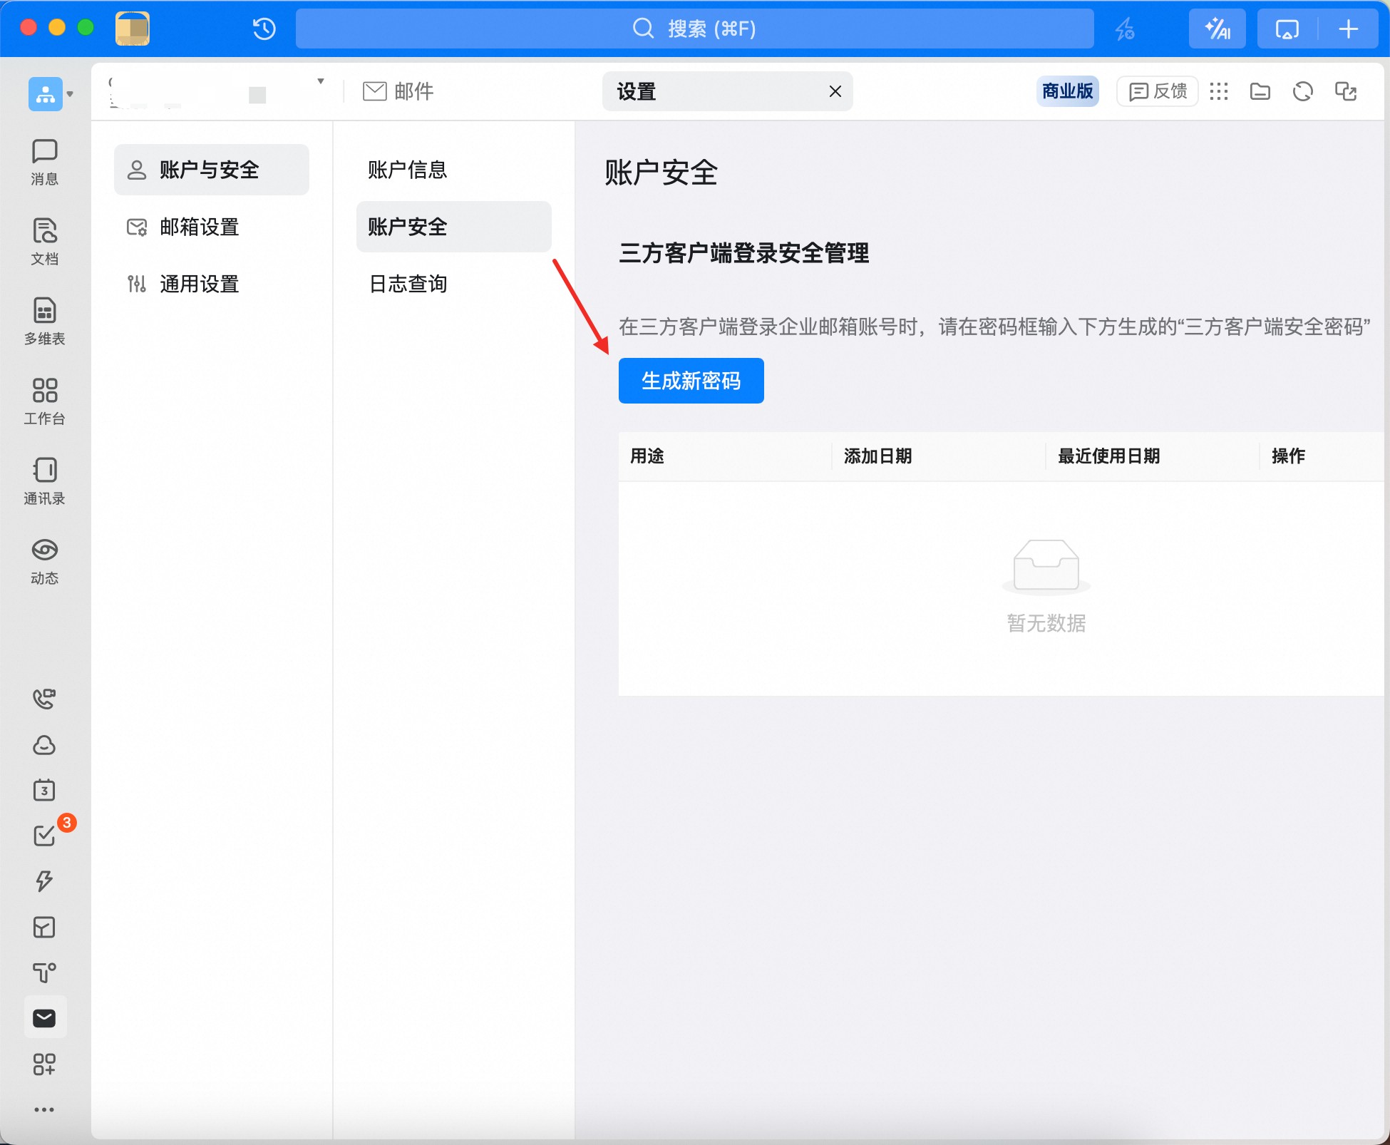This screenshot has width=1390, height=1145.
Task: Open 日志查询 sub-section
Action: click(x=454, y=284)
